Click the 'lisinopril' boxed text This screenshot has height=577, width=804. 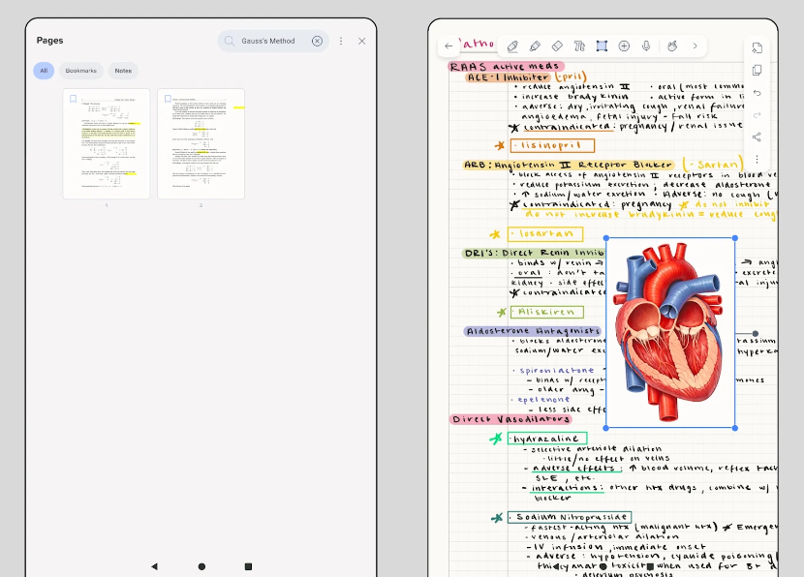click(x=552, y=145)
